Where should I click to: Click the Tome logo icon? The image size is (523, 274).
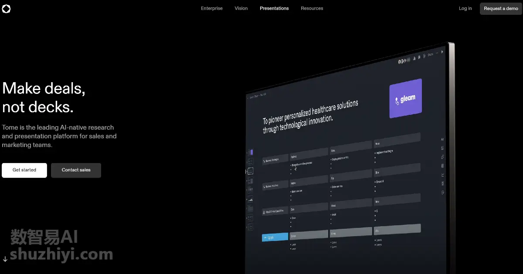pyautogui.click(x=6, y=9)
